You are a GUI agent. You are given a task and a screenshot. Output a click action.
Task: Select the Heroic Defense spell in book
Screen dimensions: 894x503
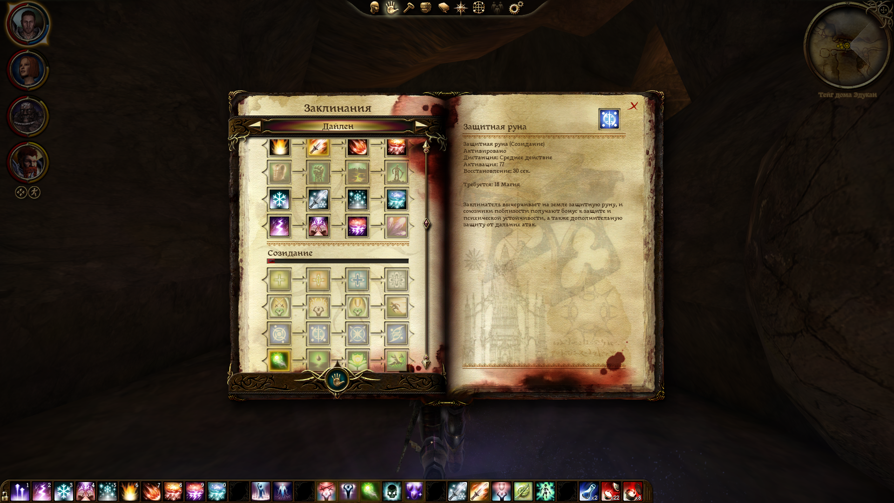point(358,307)
